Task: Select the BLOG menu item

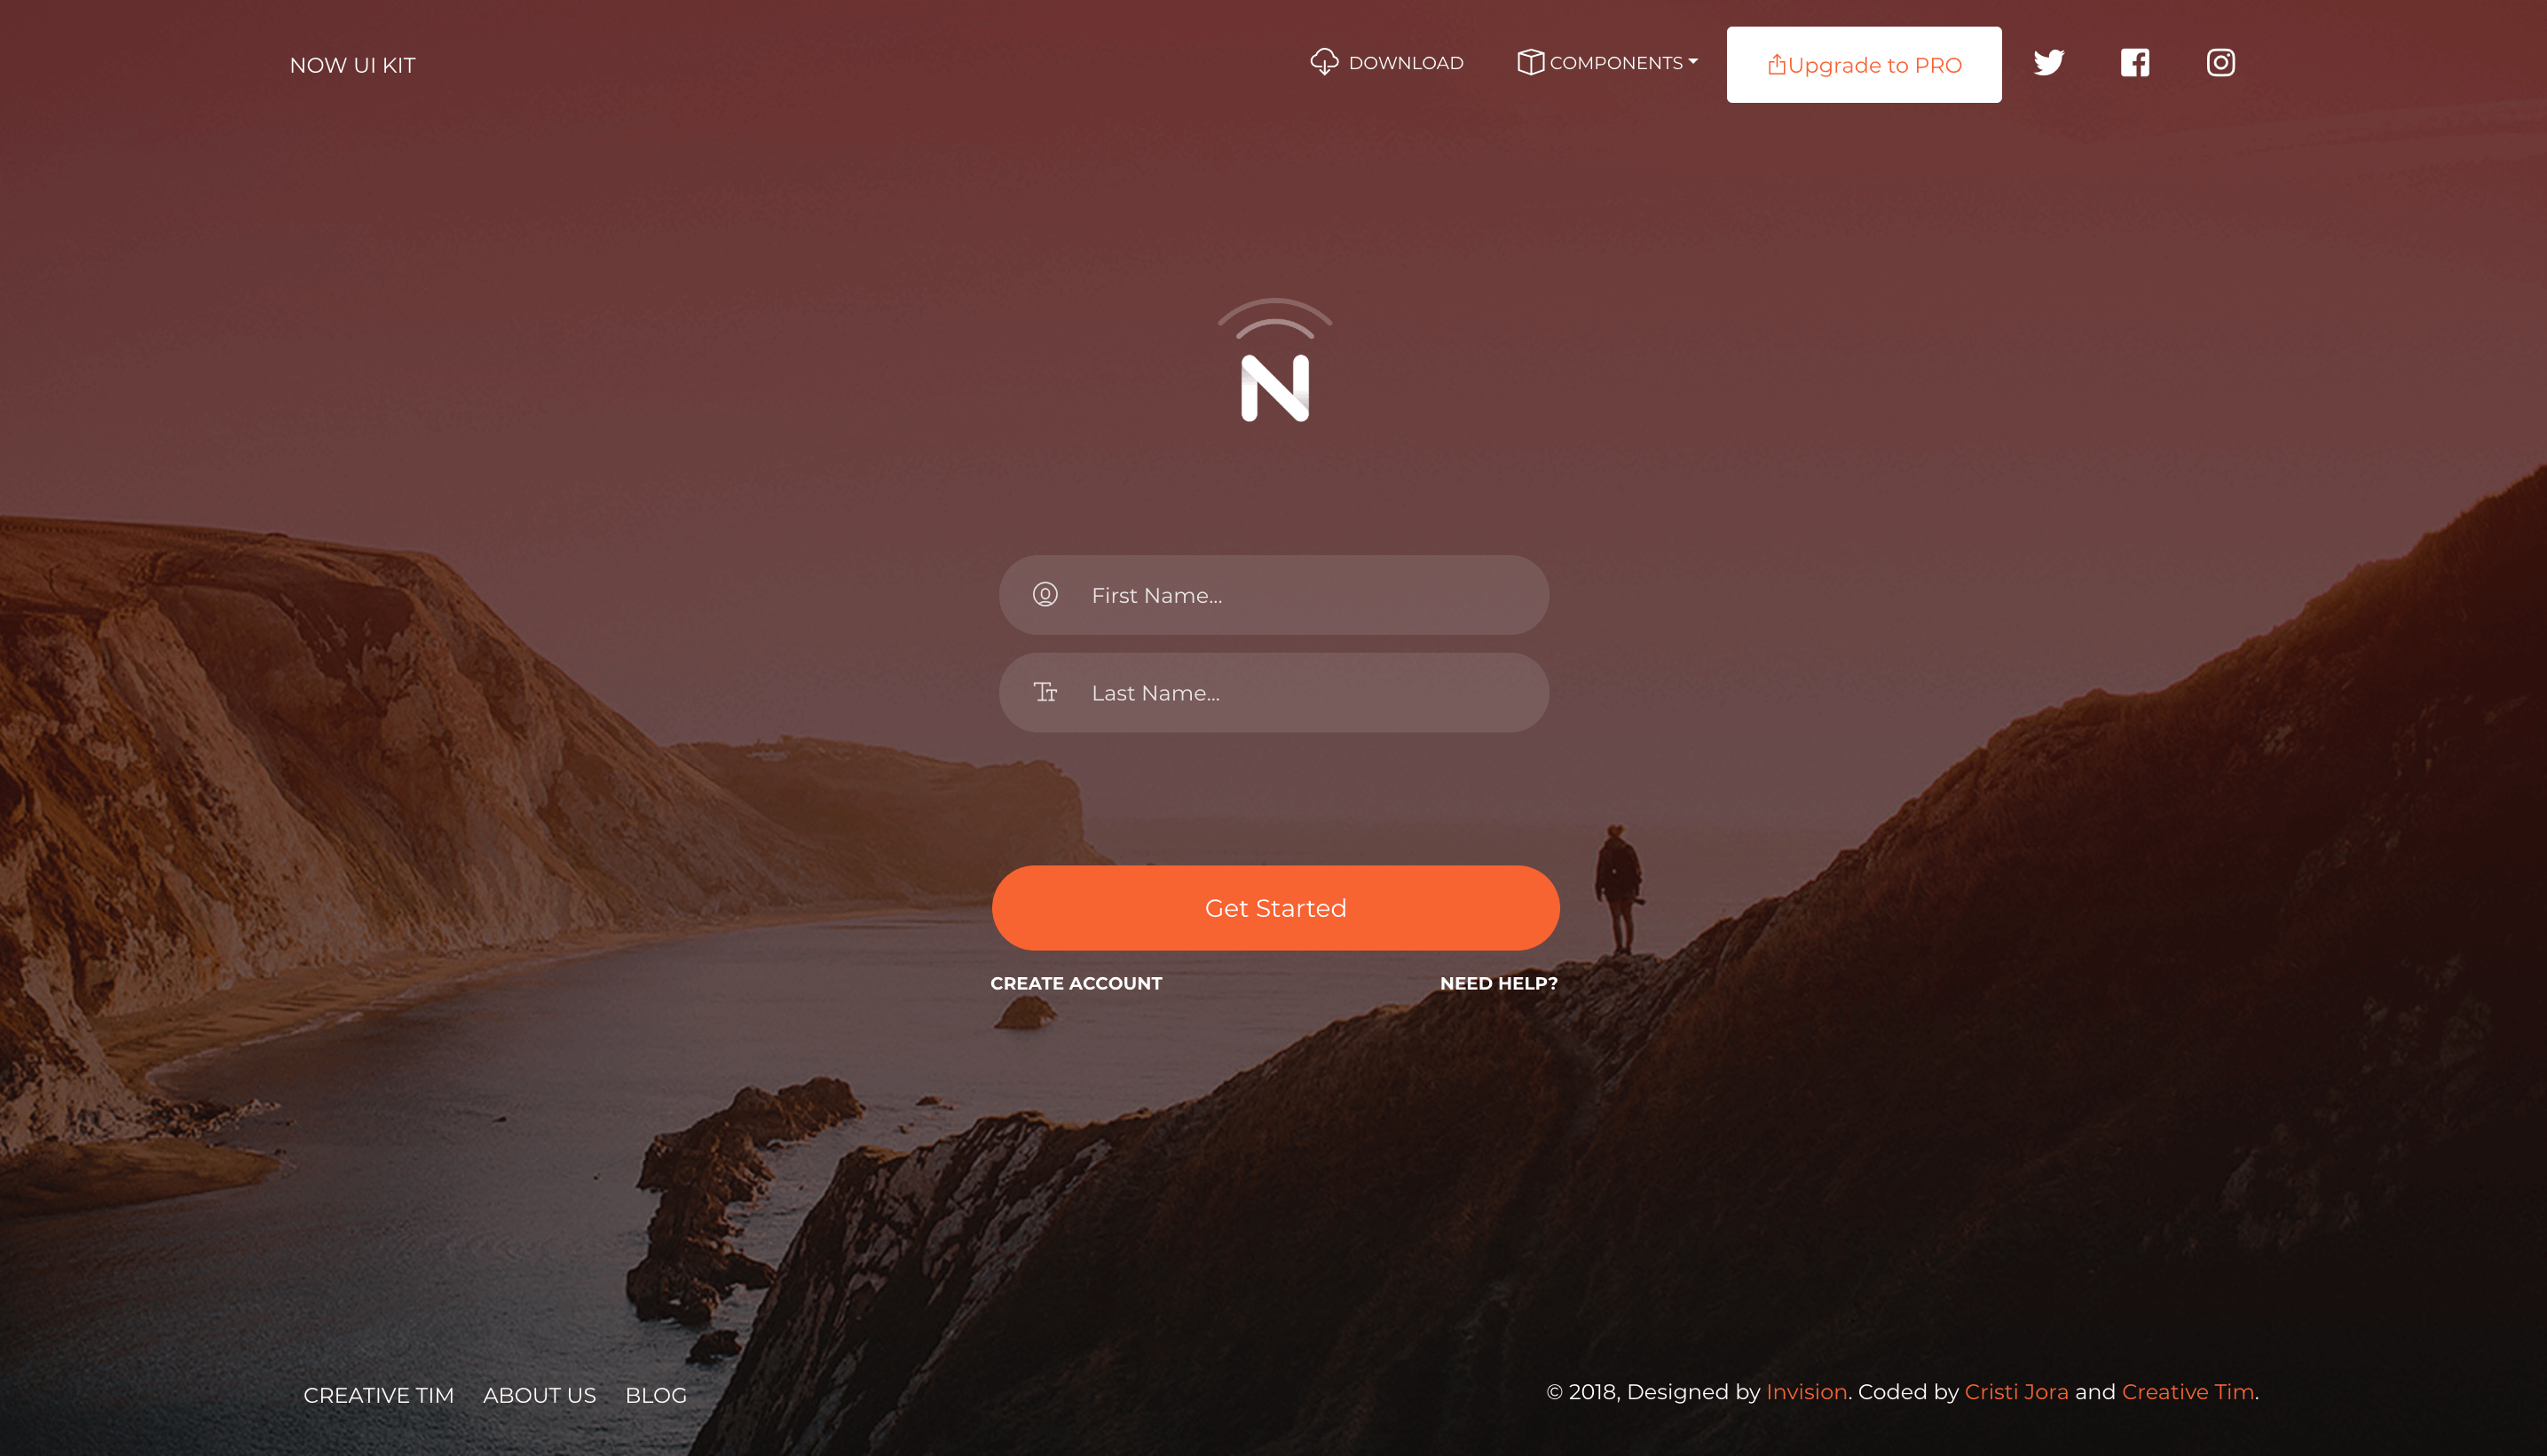Action: tap(654, 1393)
